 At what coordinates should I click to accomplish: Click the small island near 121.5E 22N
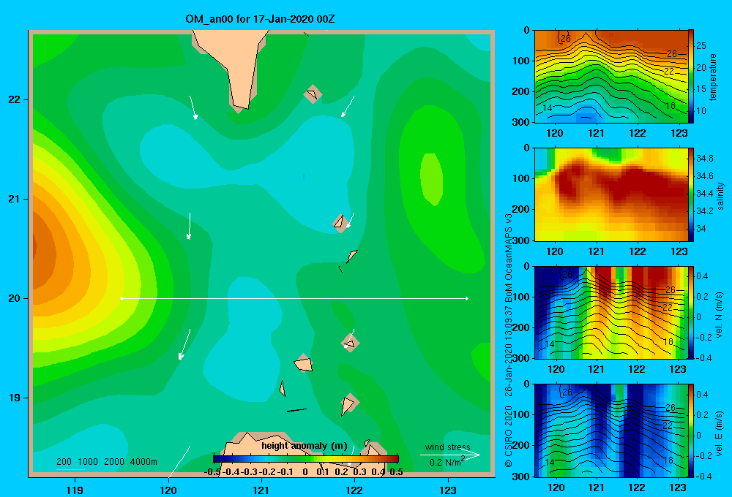pyautogui.click(x=313, y=94)
